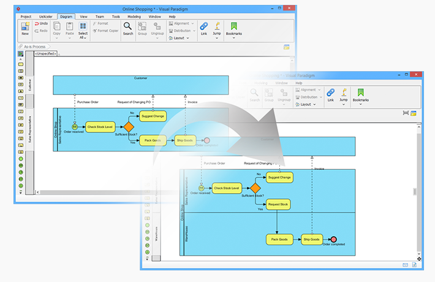Screen dimensions: 435x282
Task: Open Alignment dropdown in front window
Action: 308,90
